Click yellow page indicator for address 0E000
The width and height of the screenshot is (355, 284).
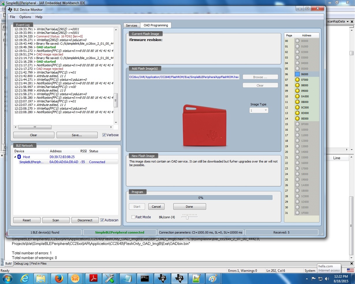(297, 118)
